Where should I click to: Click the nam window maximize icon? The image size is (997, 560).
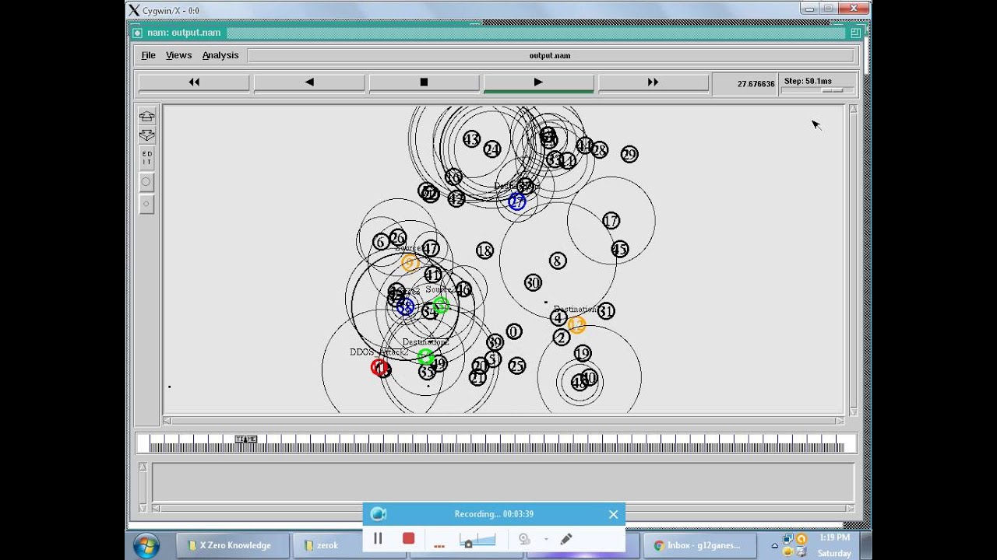[x=855, y=33]
